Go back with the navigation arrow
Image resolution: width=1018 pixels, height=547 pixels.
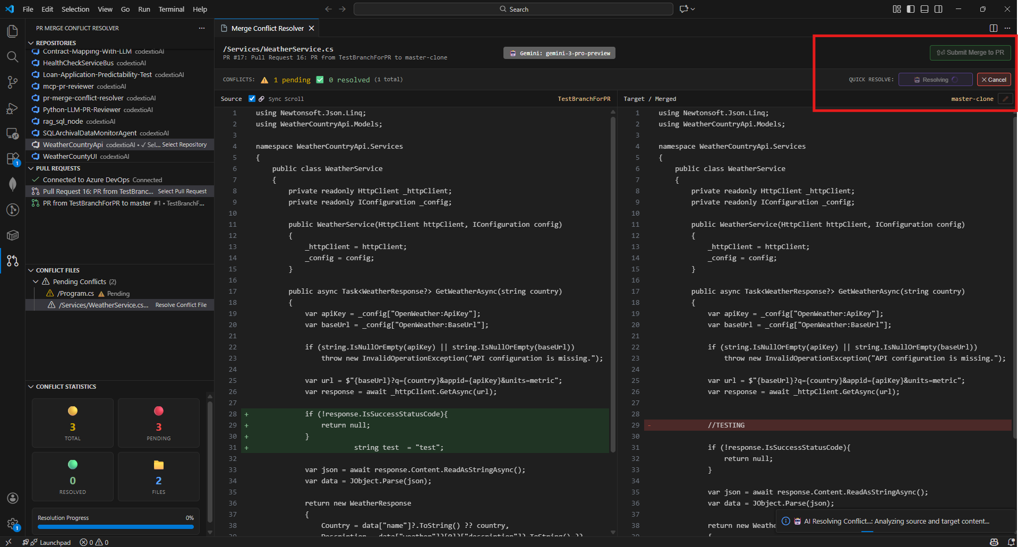click(x=328, y=9)
